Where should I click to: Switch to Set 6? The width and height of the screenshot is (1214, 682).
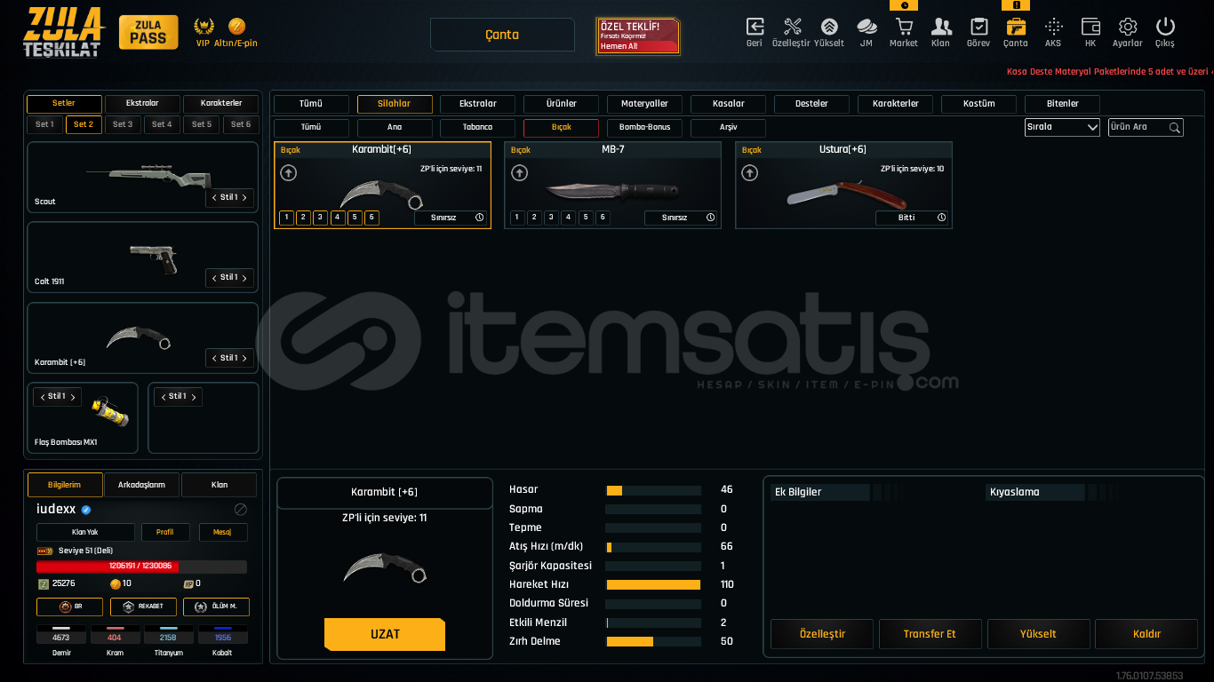tap(241, 125)
